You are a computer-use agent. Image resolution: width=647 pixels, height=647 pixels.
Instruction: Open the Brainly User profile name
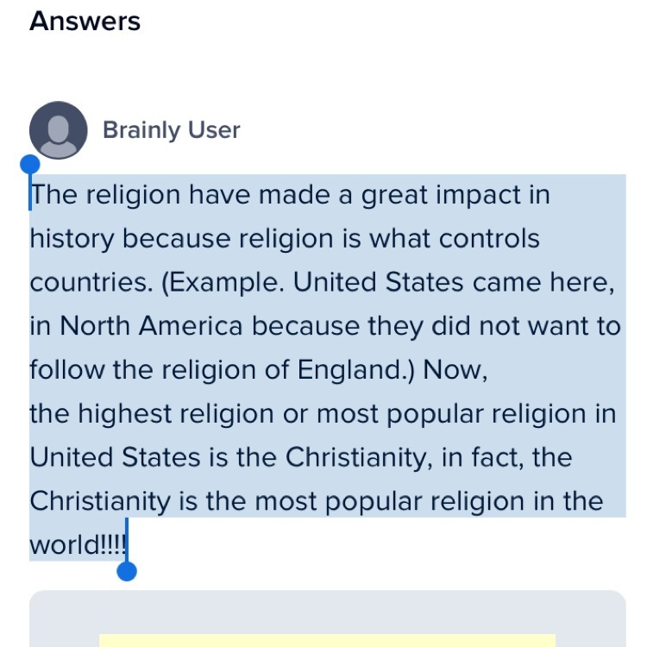[x=172, y=130]
